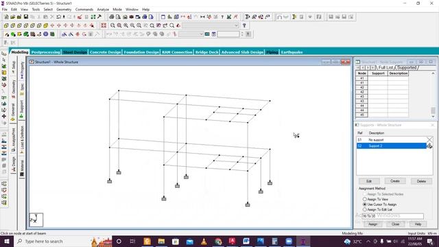Click the first view-orientation cube icon
This screenshot has width=439, height=247.
6,25
